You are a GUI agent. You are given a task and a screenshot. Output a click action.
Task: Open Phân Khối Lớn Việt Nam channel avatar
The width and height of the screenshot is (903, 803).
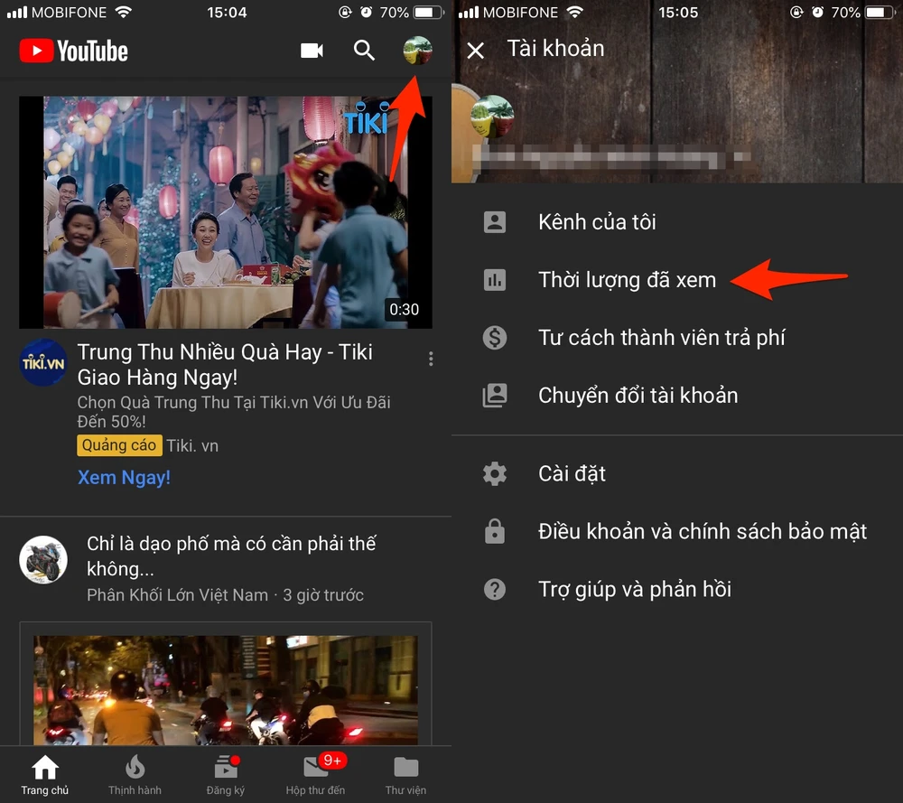[43, 559]
